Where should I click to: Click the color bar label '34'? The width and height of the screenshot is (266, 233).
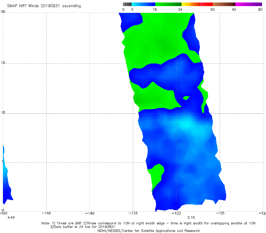(x=180, y=9)
